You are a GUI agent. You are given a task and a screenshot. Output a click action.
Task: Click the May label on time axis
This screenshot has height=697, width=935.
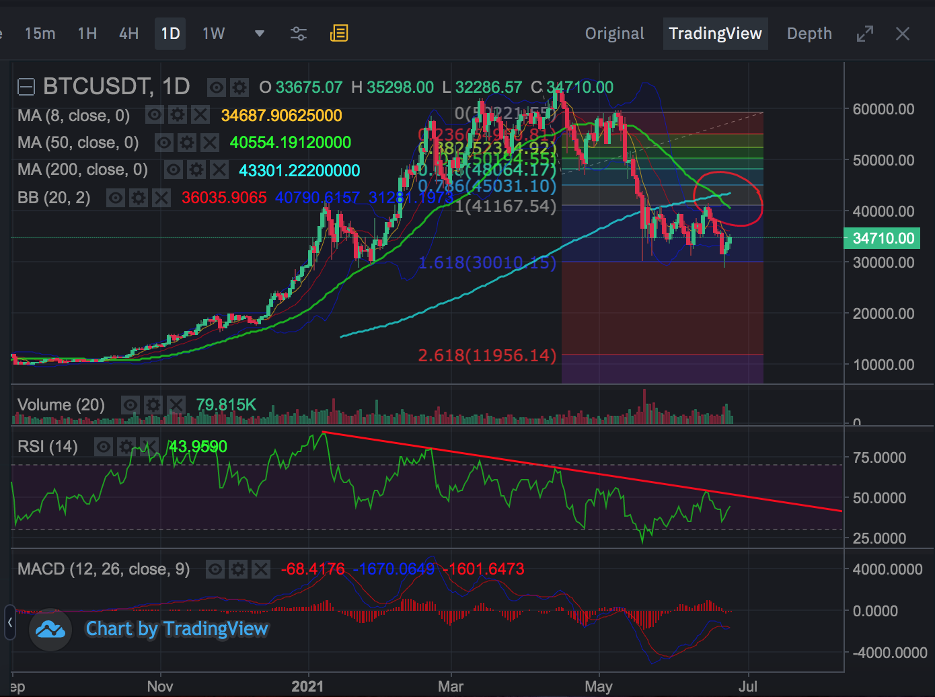pos(598,686)
